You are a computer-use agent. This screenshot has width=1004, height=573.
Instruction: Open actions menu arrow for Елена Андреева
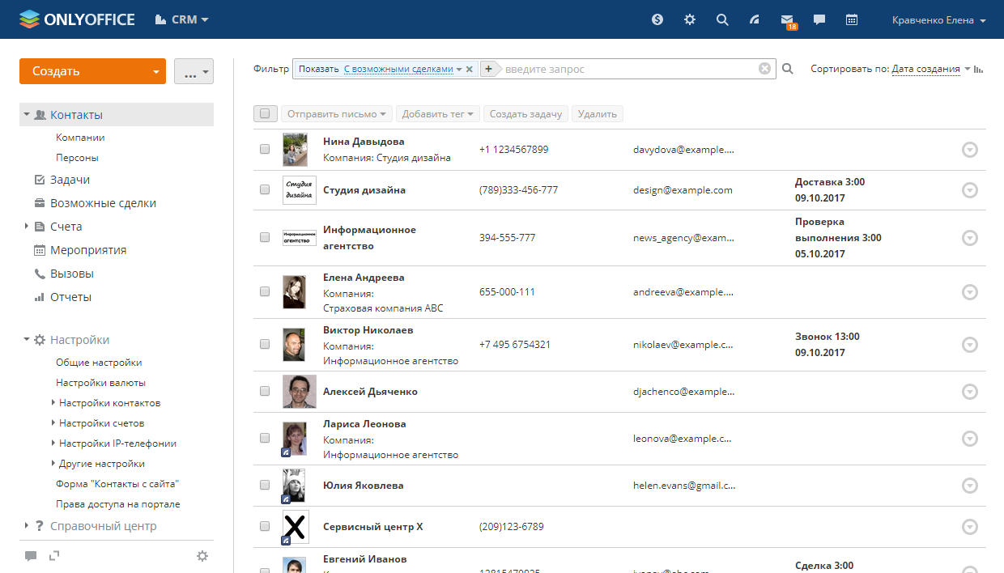pos(970,292)
